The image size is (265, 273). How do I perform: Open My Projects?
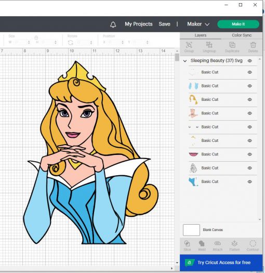[x=139, y=24]
